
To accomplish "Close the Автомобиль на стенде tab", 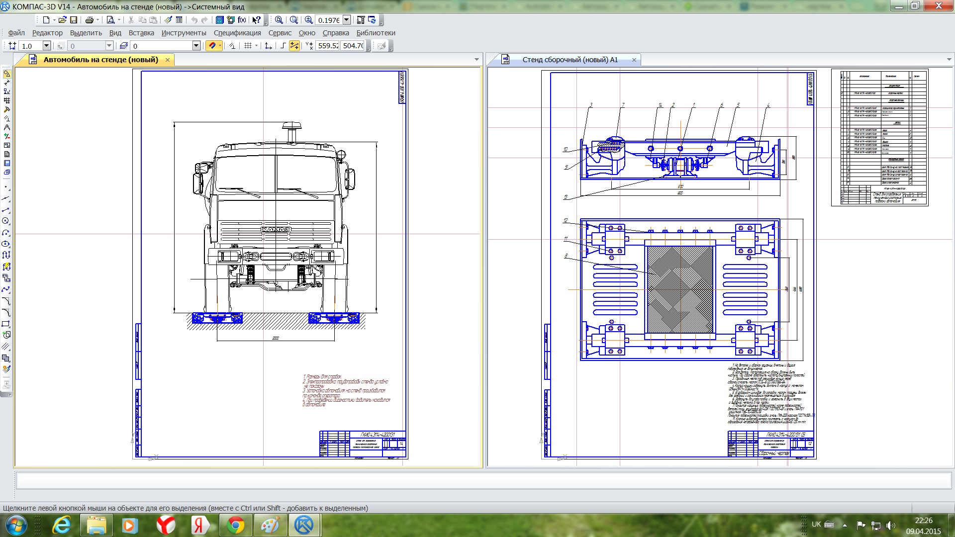I will pyautogui.click(x=168, y=60).
